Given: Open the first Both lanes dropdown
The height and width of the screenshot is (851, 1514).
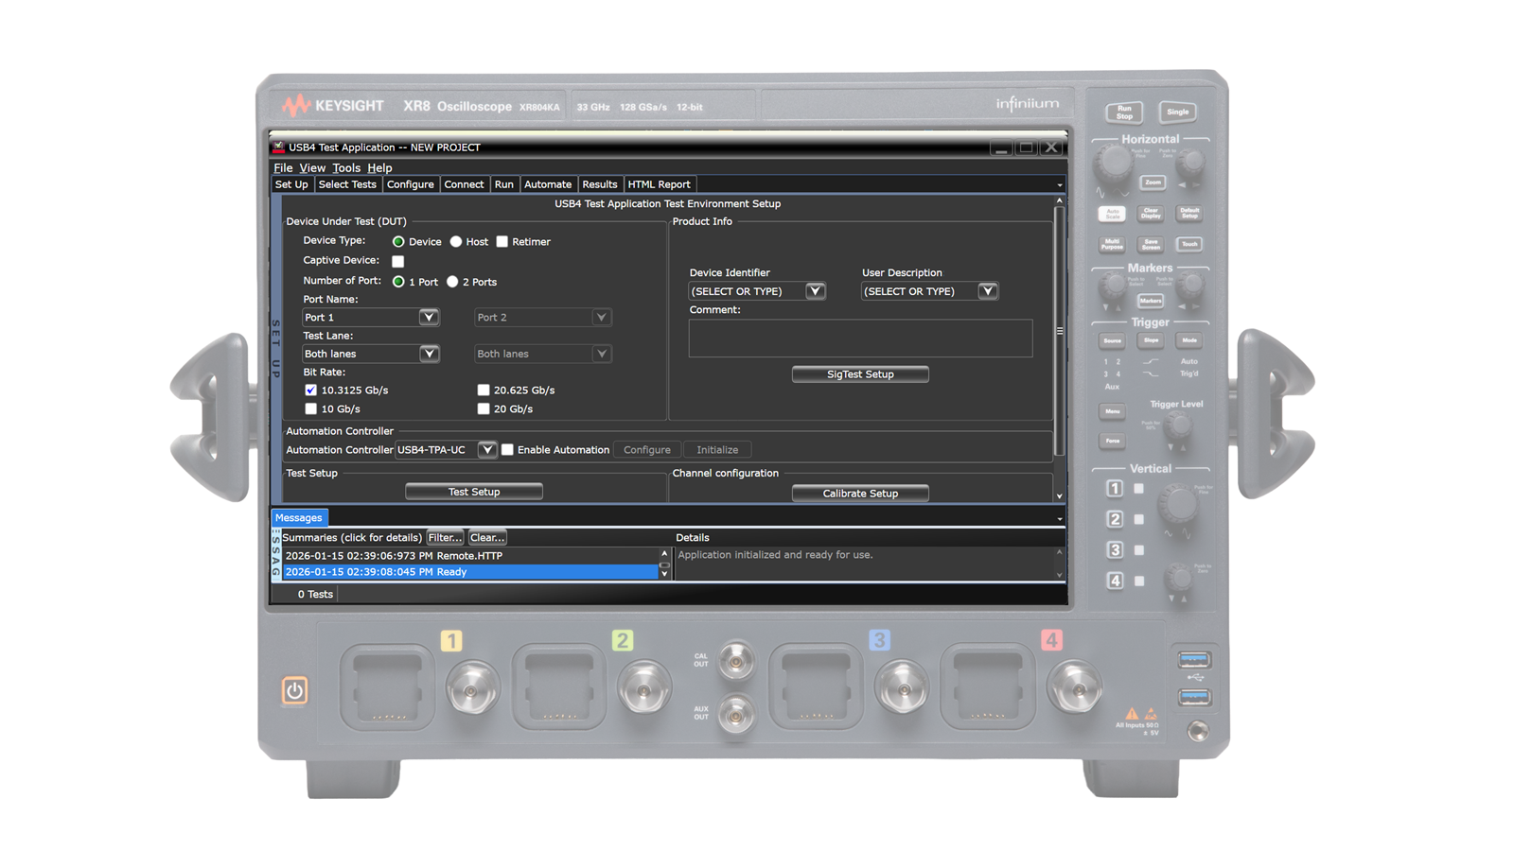Looking at the screenshot, I should tap(429, 354).
